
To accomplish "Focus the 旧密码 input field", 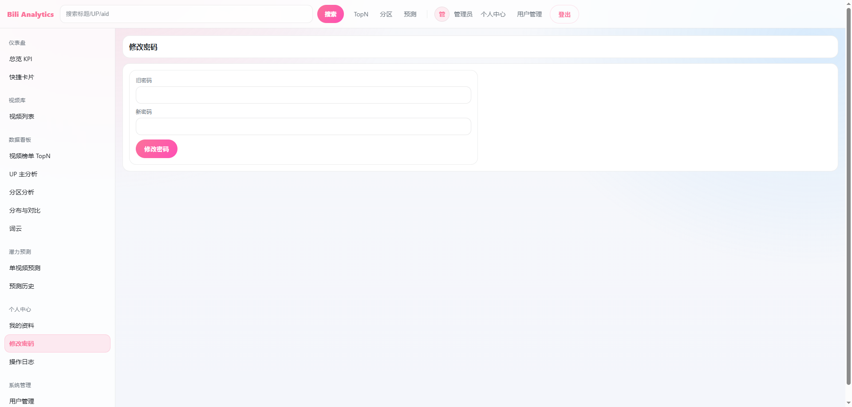I will coord(303,95).
